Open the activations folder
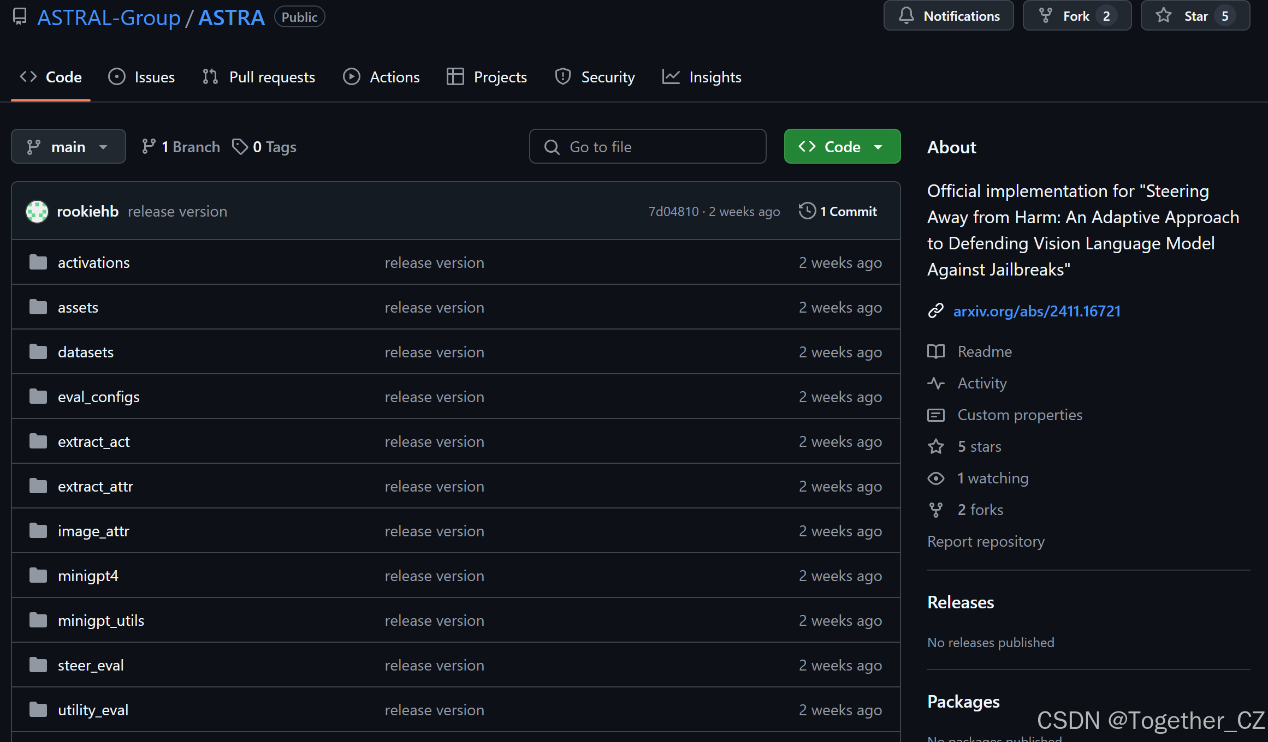1268x742 pixels. (93, 263)
